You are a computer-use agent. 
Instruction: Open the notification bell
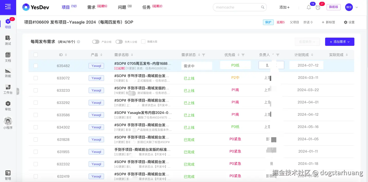tap(309, 7)
